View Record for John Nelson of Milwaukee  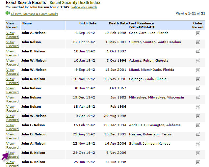tap(13, 99)
